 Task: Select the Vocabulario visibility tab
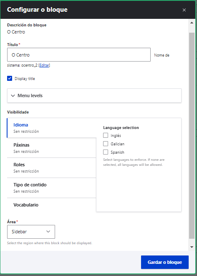click(x=52, y=205)
